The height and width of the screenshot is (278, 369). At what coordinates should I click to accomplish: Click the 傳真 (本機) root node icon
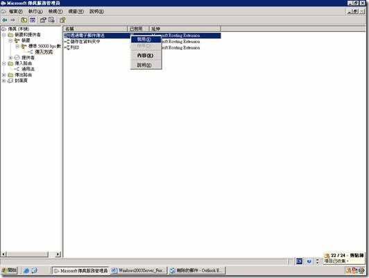click(x=4, y=29)
